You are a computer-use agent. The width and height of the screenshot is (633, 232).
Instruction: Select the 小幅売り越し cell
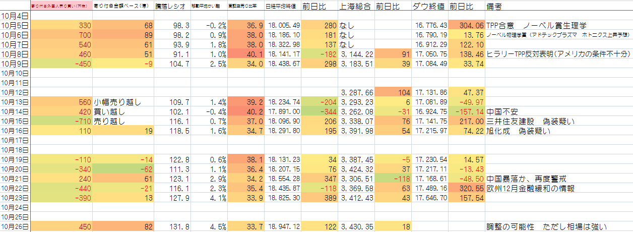pos(117,102)
